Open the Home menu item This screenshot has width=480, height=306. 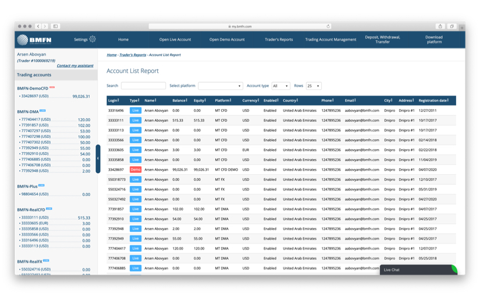123,40
